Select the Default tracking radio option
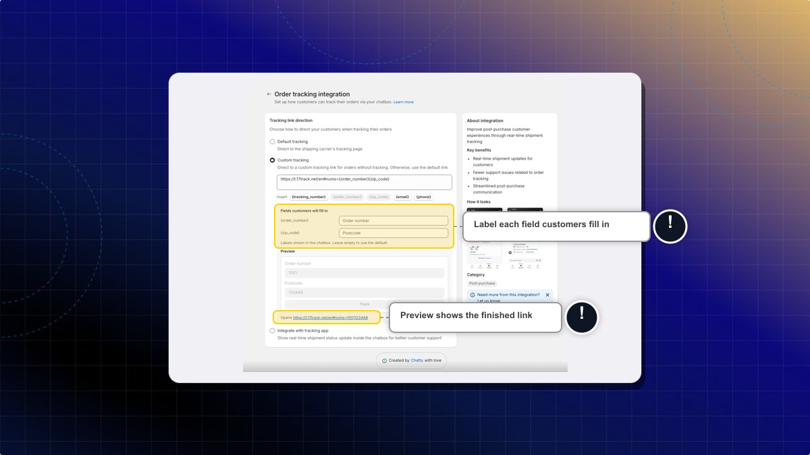This screenshot has height=455, width=810. [x=273, y=142]
